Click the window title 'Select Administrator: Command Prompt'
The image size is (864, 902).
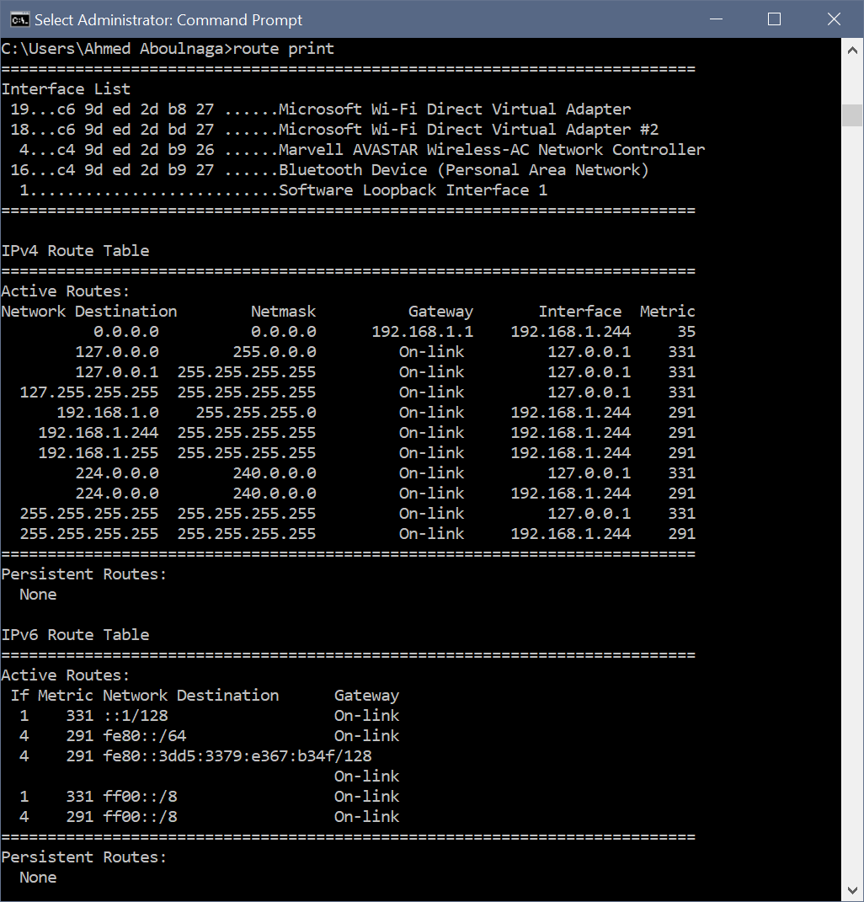(x=168, y=19)
